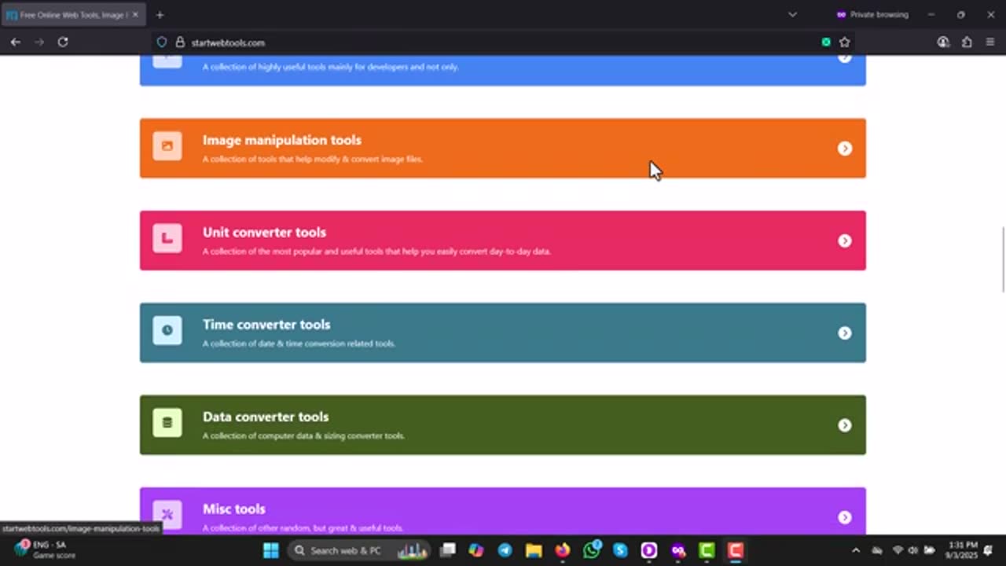
Task: Open the Windows Start menu
Action: (270, 550)
